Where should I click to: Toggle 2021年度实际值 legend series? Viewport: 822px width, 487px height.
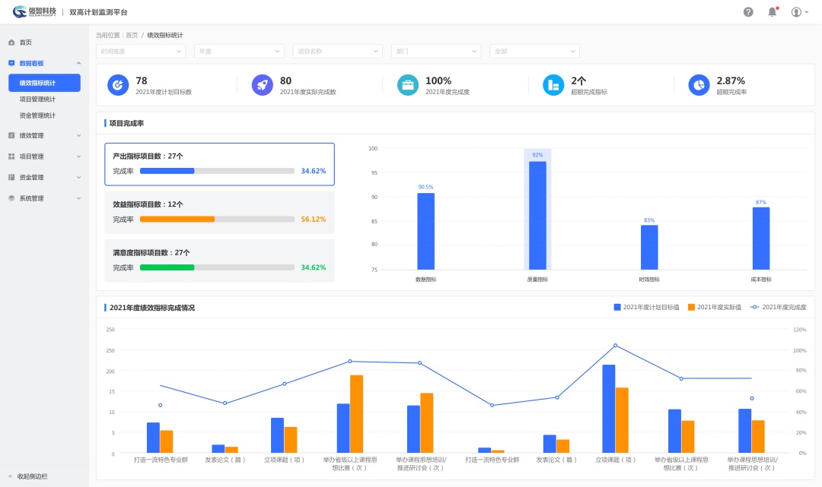[x=715, y=307]
